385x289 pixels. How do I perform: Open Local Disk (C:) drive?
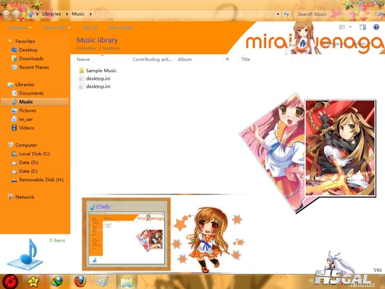pos(34,154)
